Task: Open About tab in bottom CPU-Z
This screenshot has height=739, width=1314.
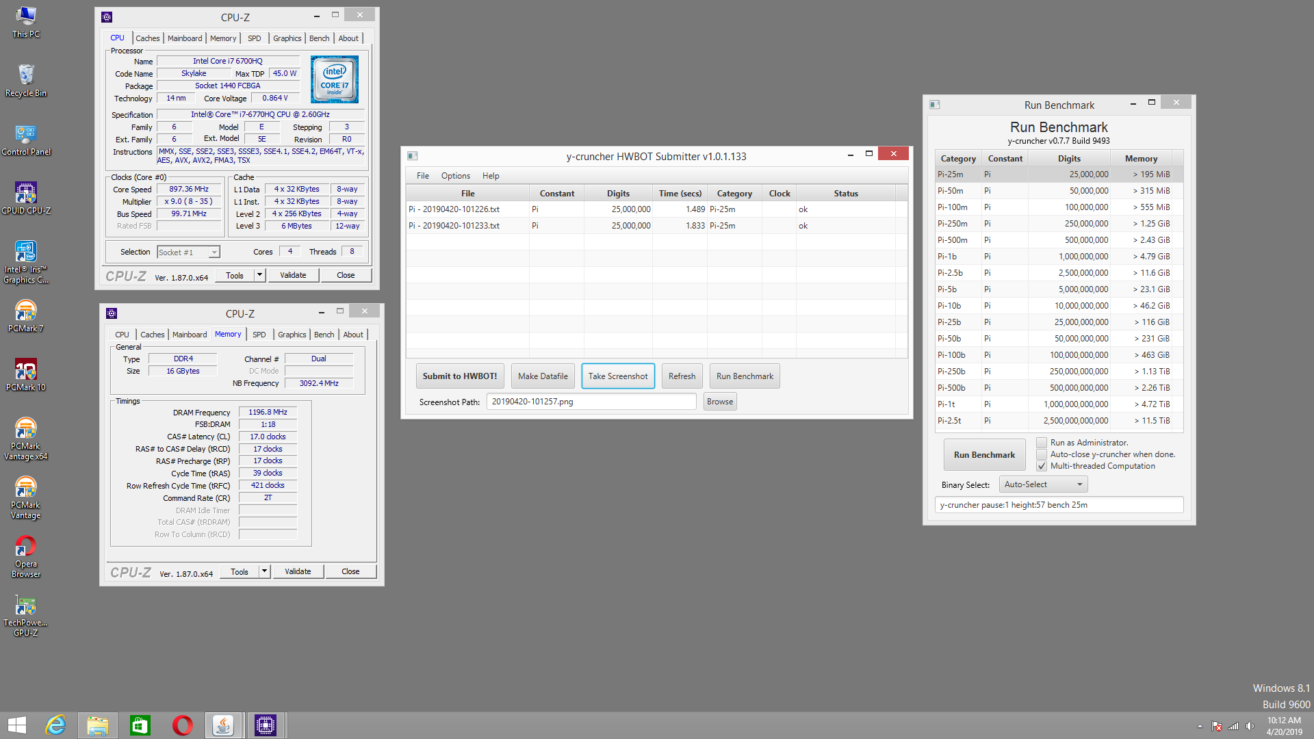Action: pos(353,335)
